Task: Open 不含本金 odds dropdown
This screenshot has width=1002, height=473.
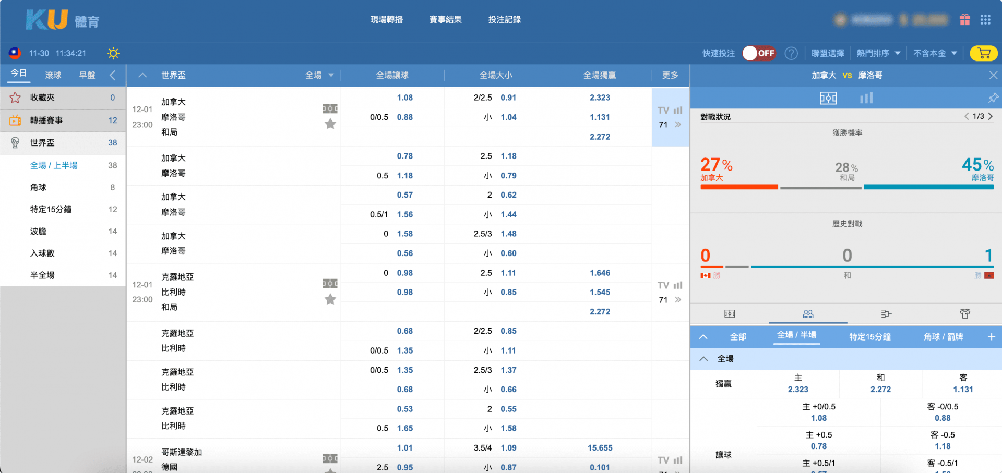Action: (935, 53)
